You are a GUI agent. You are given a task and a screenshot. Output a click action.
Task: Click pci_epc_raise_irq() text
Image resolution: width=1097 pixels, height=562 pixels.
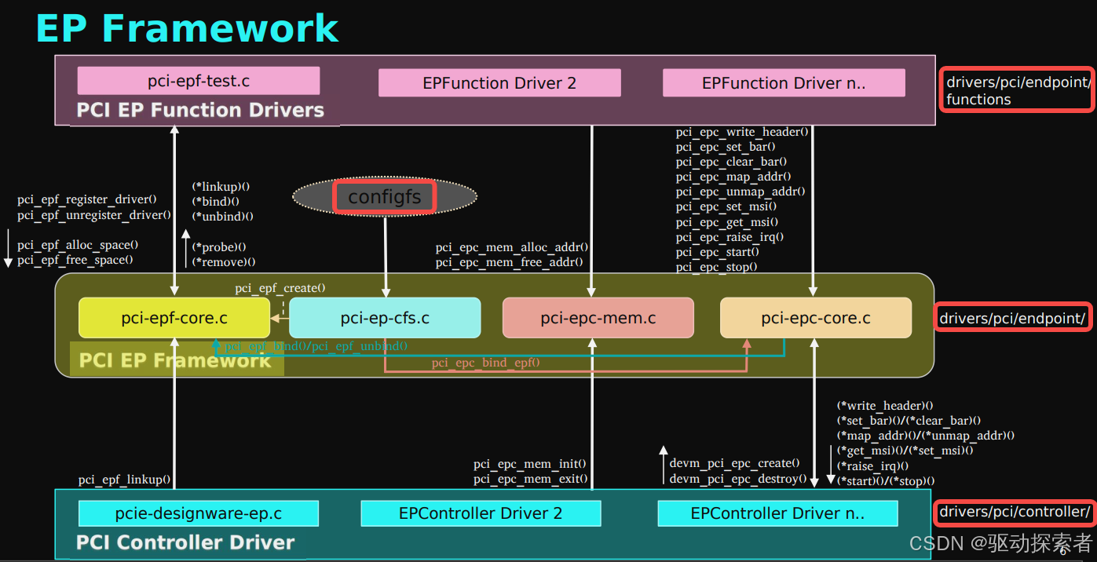(730, 237)
